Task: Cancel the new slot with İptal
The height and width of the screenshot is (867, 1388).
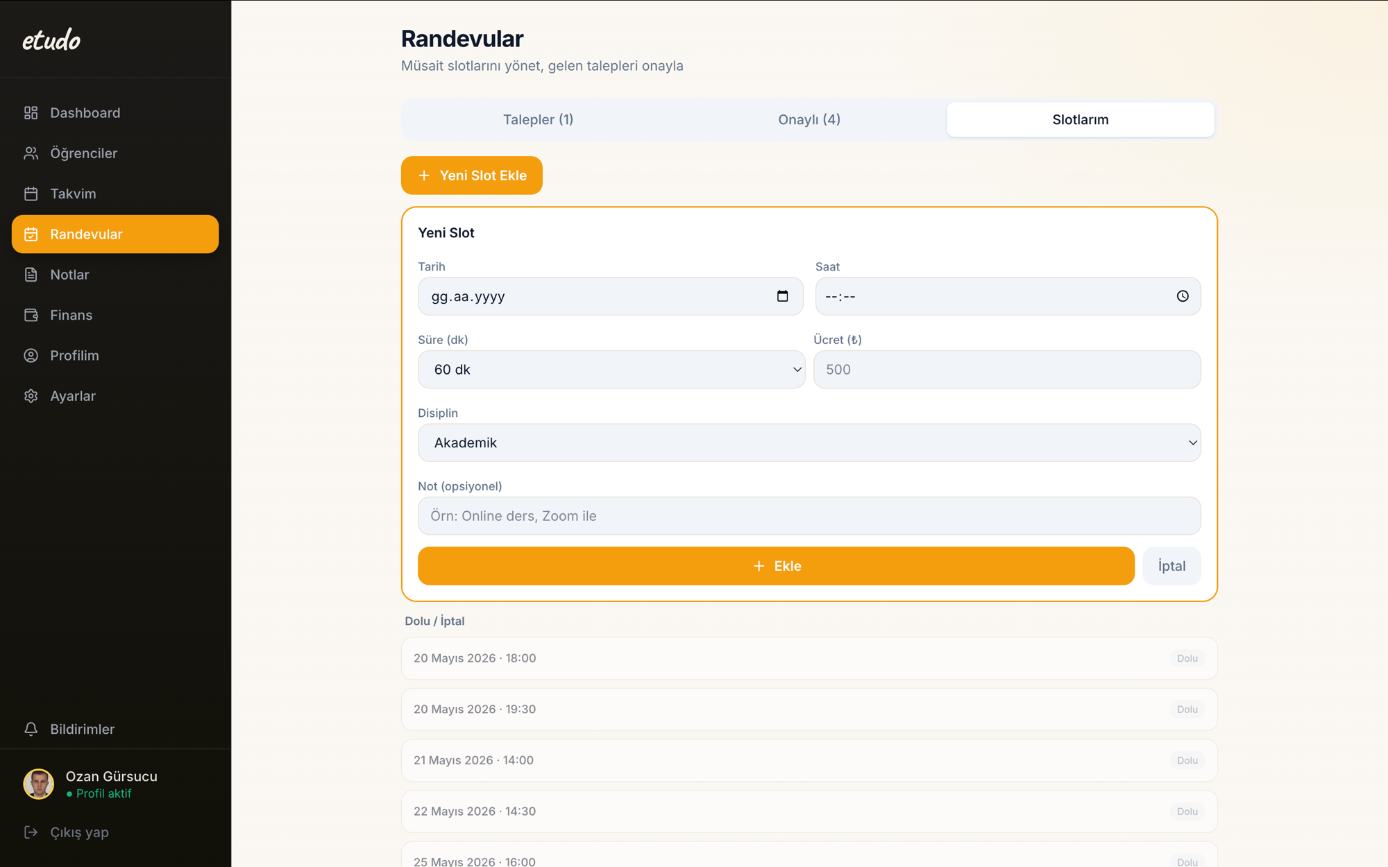Action: pos(1171,566)
